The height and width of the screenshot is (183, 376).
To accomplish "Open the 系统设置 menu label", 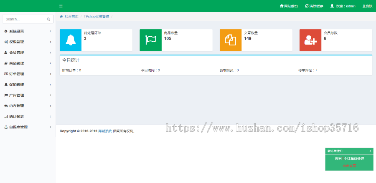I will [x=17, y=31].
